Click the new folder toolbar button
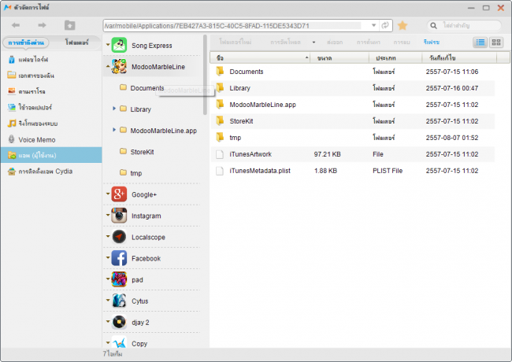Viewport: 512px width, 362px height. [x=235, y=42]
